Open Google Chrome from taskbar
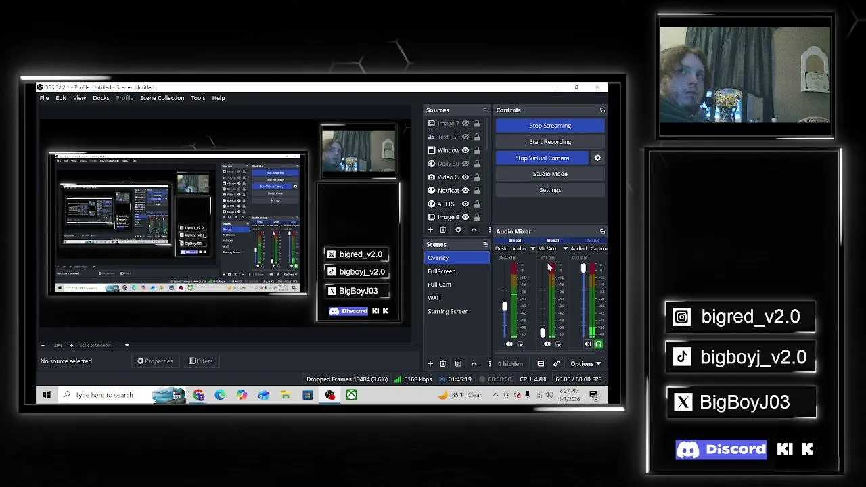This screenshot has height=487, width=866. (198, 395)
